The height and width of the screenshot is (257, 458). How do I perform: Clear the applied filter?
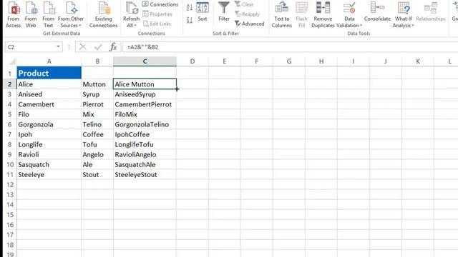[x=244, y=4]
